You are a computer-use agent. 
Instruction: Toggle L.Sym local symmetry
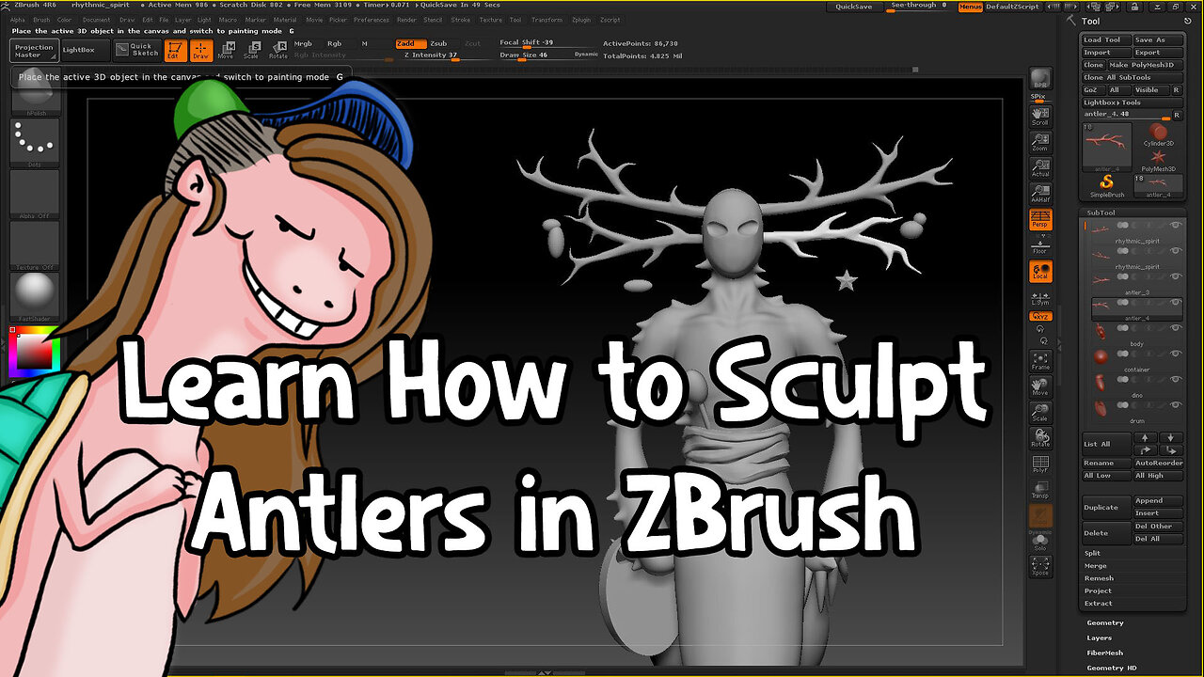1040,299
